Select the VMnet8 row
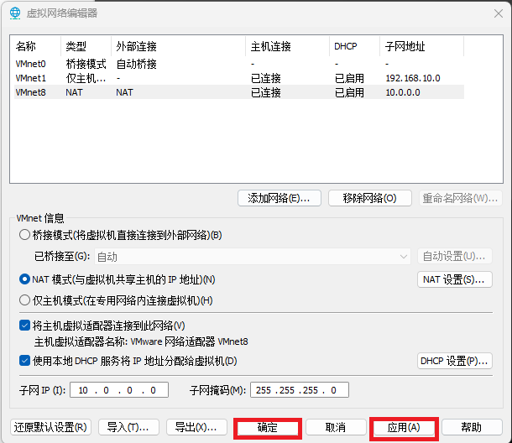 tap(239, 92)
